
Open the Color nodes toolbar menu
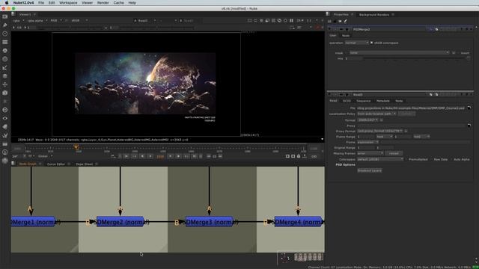point(5,51)
